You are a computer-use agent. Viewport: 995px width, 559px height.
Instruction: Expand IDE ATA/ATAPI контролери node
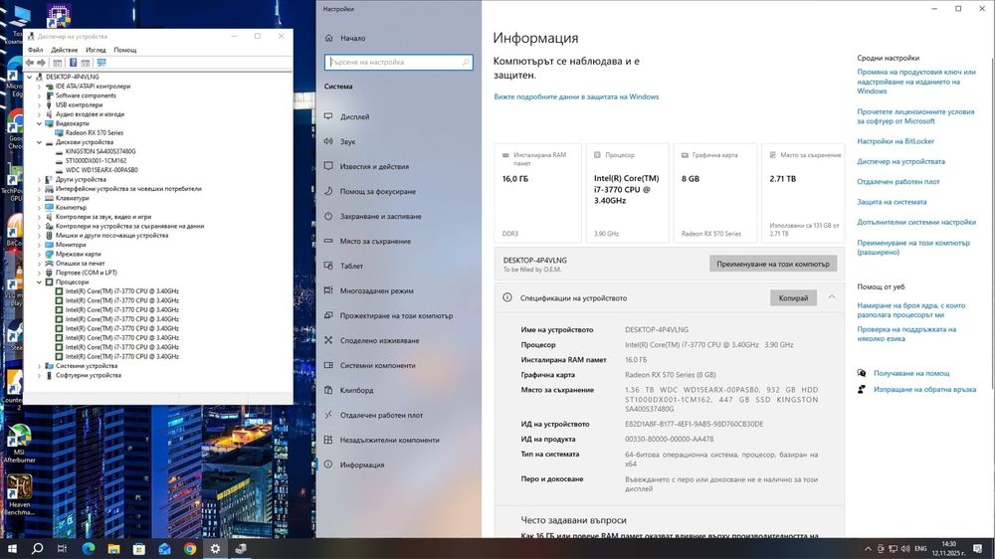[40, 87]
